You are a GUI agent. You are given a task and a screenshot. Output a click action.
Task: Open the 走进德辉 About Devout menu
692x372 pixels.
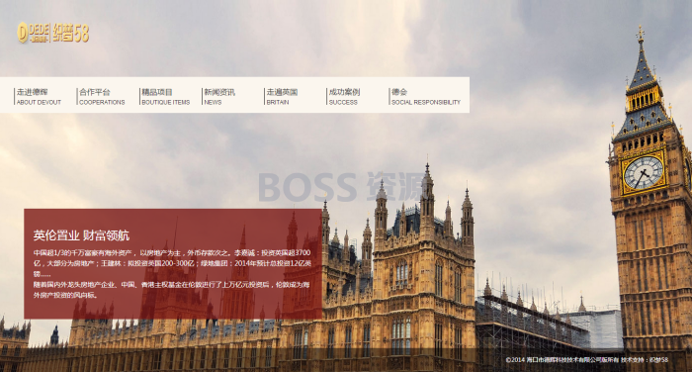coord(39,96)
